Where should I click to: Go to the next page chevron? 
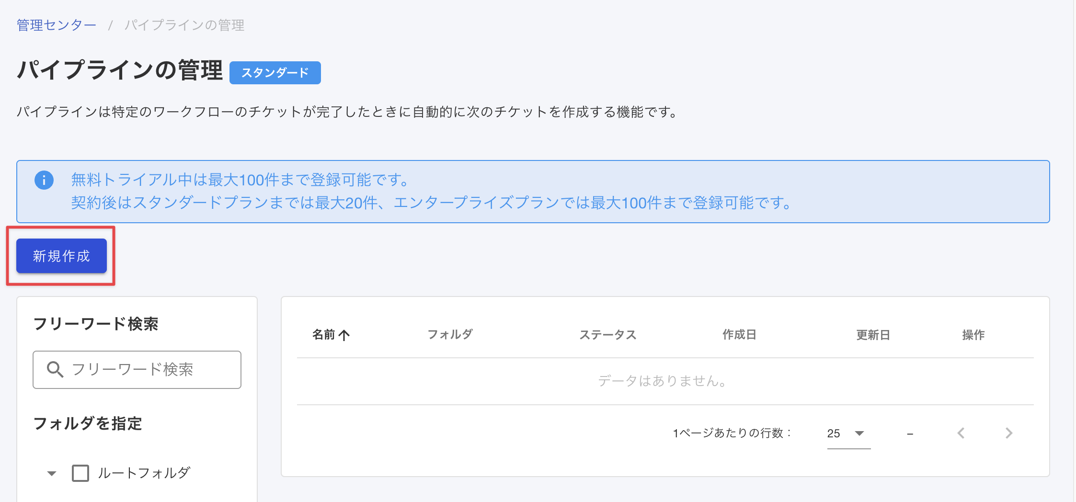pyautogui.click(x=1009, y=434)
